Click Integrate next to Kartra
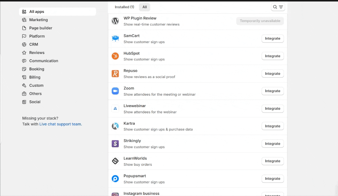This screenshot has width=338, height=196. pyautogui.click(x=272, y=126)
